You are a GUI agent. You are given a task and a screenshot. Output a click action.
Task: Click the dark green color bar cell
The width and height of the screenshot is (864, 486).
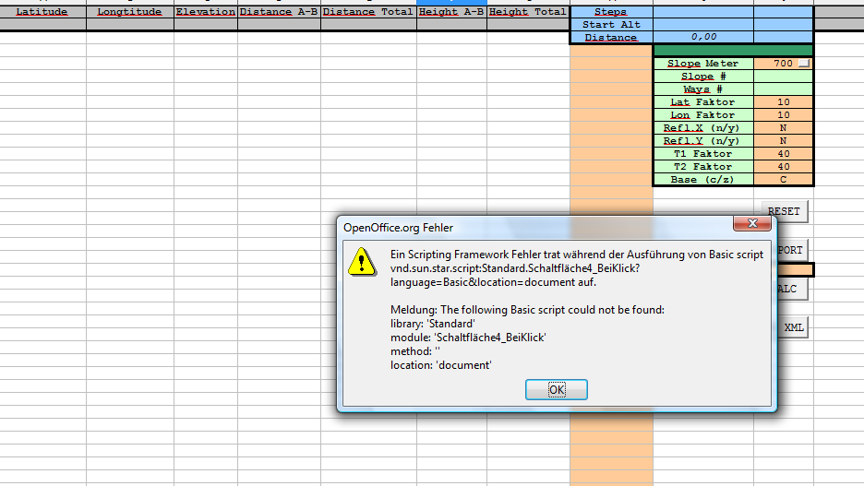733,50
